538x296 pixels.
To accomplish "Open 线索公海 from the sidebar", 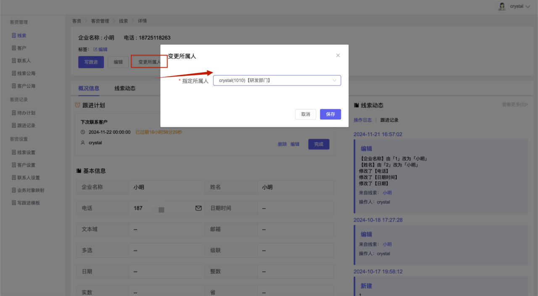I will click(26, 73).
